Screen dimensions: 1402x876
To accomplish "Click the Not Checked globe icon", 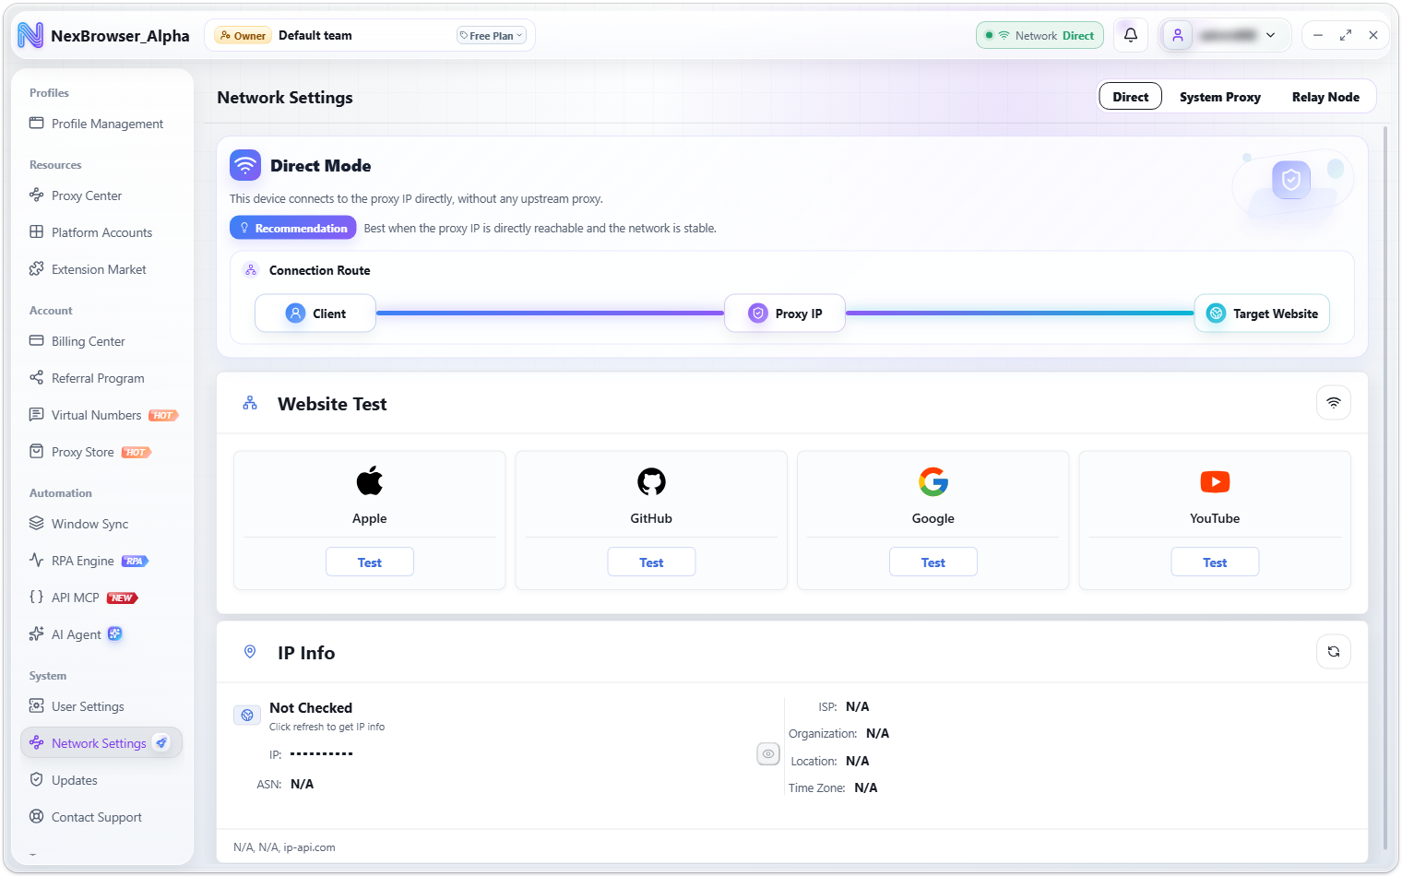I will tap(247, 715).
